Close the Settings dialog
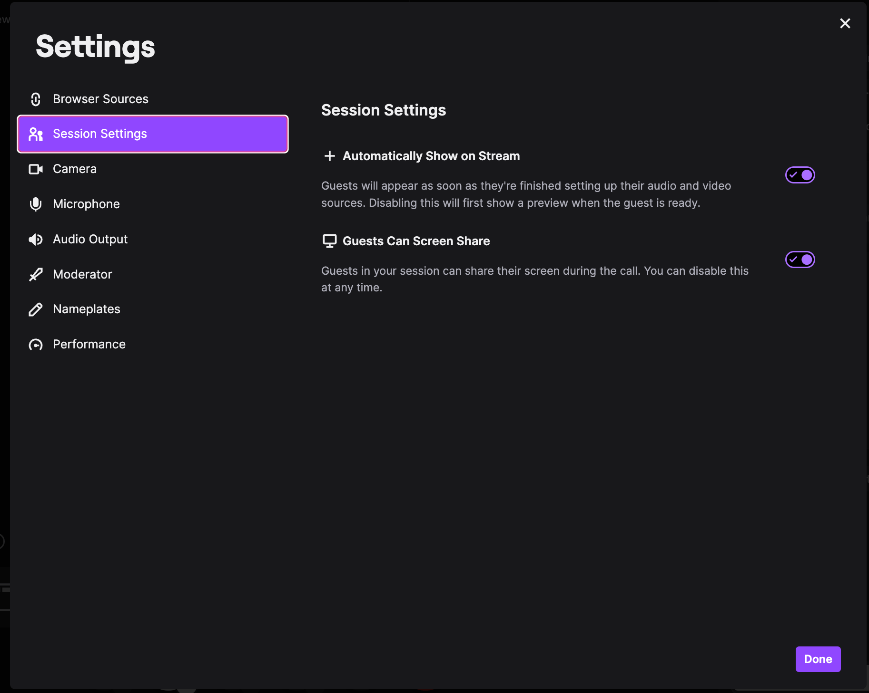869x693 pixels. (x=845, y=23)
